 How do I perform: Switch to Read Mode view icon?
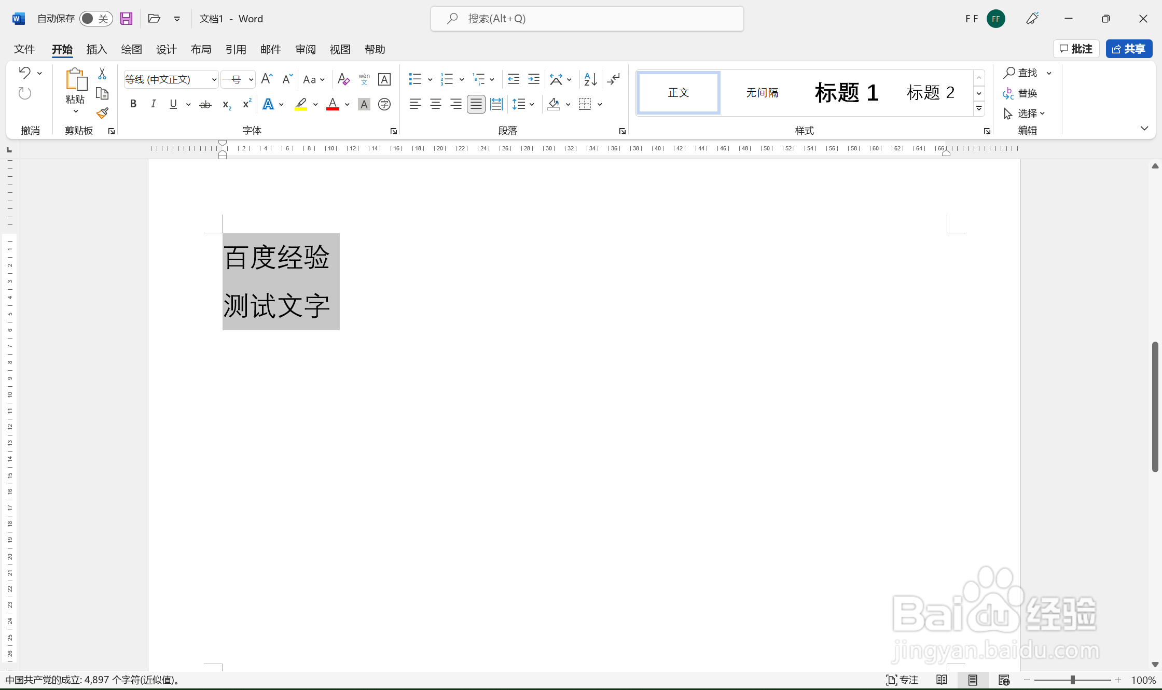[942, 680]
